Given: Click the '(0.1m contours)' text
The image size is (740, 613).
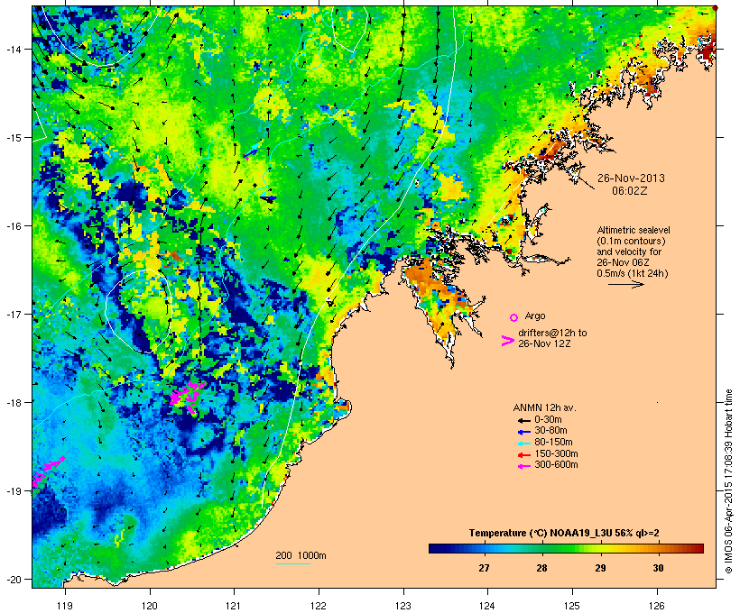Looking at the screenshot, I should pos(631,241).
